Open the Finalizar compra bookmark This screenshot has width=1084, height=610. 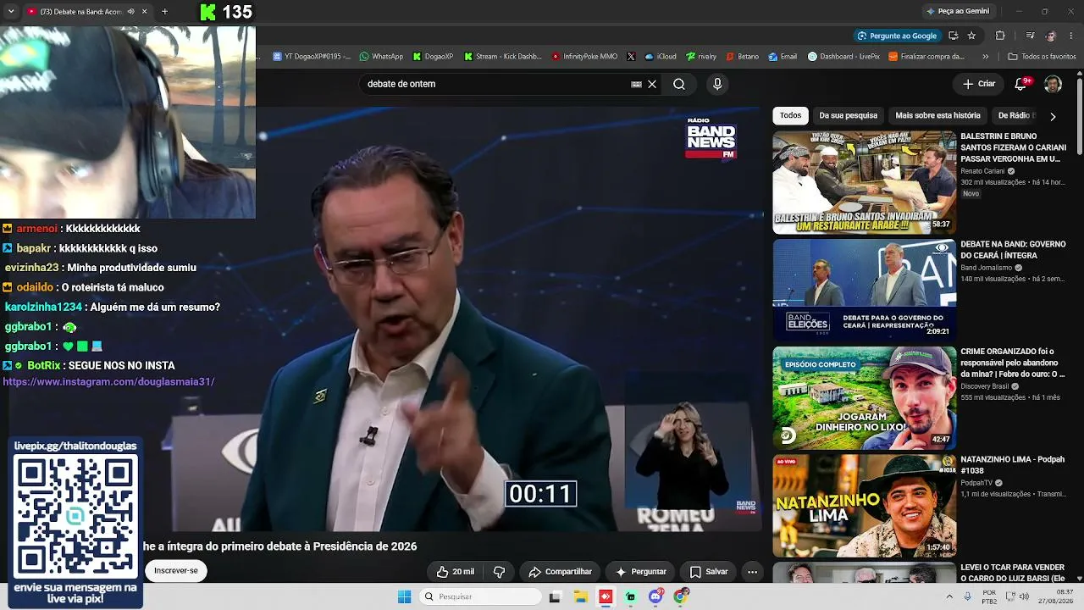pos(926,57)
